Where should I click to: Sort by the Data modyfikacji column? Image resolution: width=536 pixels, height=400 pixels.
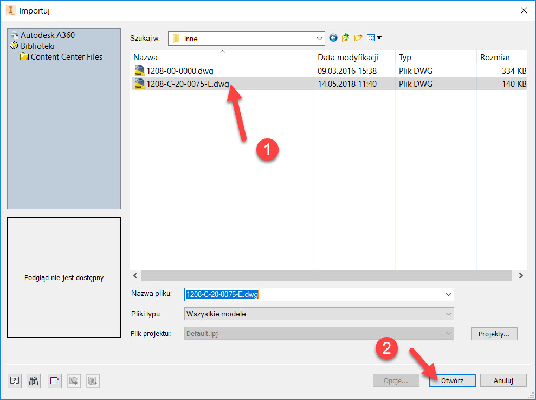point(348,57)
